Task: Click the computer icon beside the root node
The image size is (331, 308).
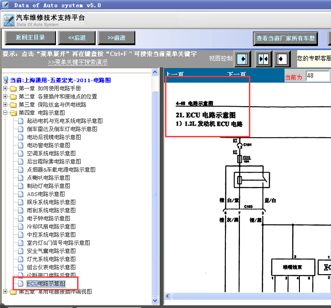Action: coord(6,80)
